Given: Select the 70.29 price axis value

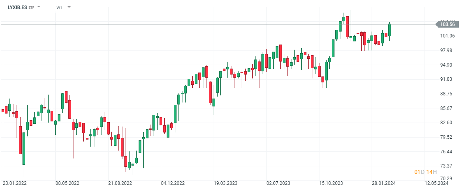Looking at the screenshot, I should pos(447,178).
